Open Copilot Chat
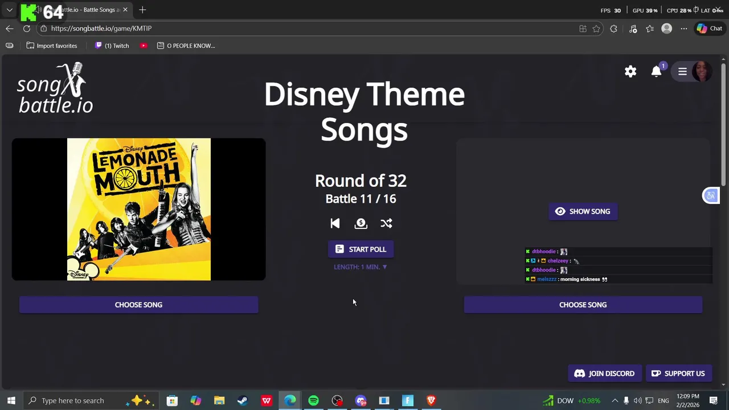This screenshot has width=729, height=410. click(709, 28)
